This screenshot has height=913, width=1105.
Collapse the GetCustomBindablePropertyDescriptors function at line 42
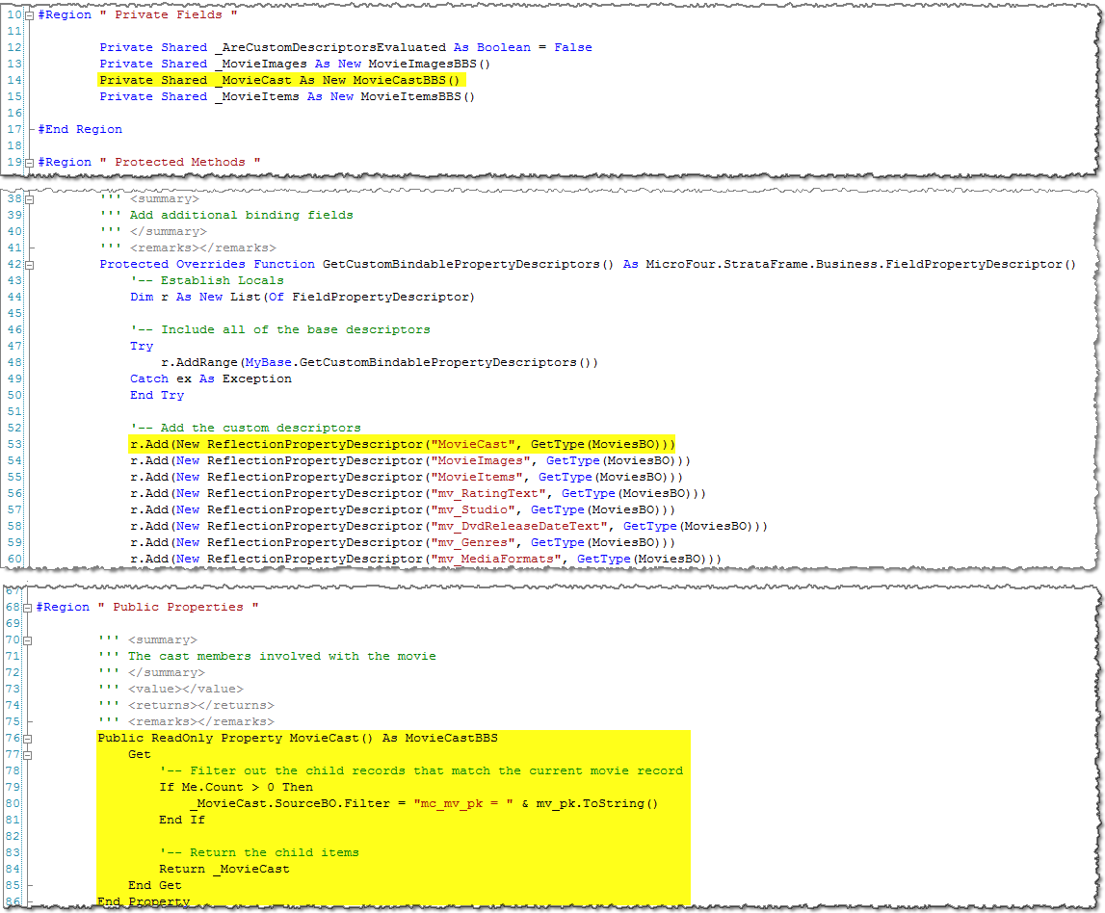click(29, 265)
